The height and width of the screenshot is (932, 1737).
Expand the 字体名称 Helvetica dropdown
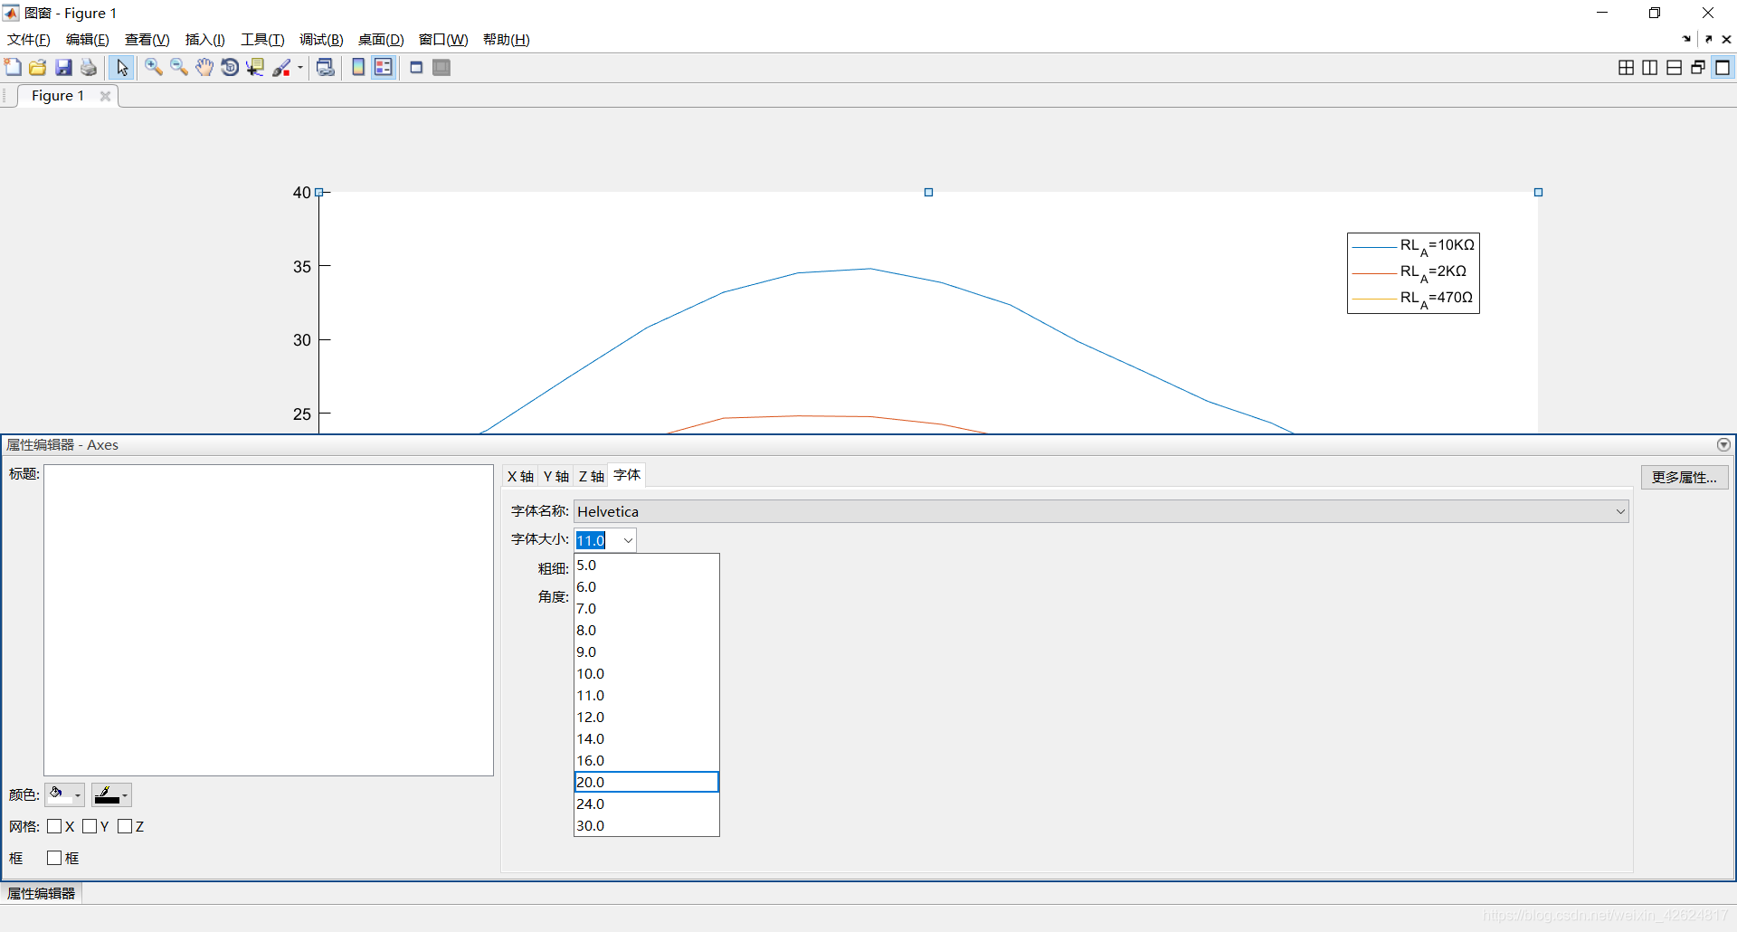[x=1620, y=511]
